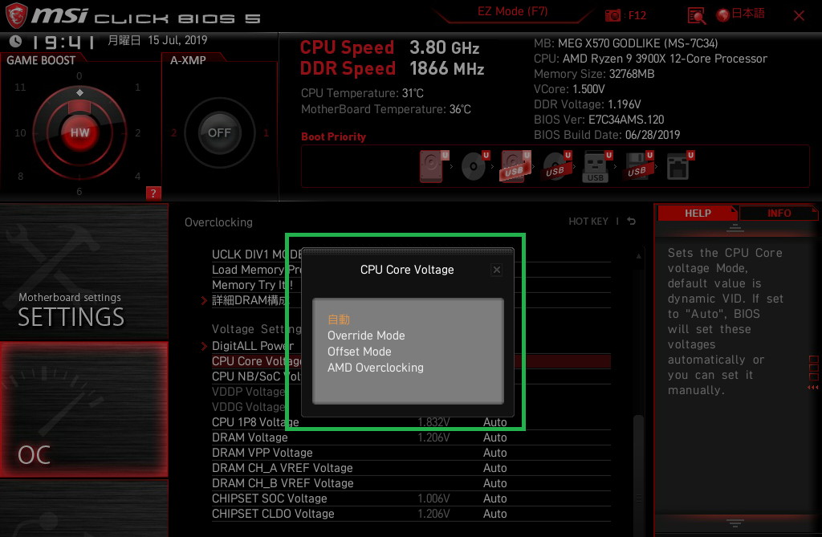This screenshot has width=822, height=537.
Task: Select the hard disk boot device icon
Action: [433, 166]
